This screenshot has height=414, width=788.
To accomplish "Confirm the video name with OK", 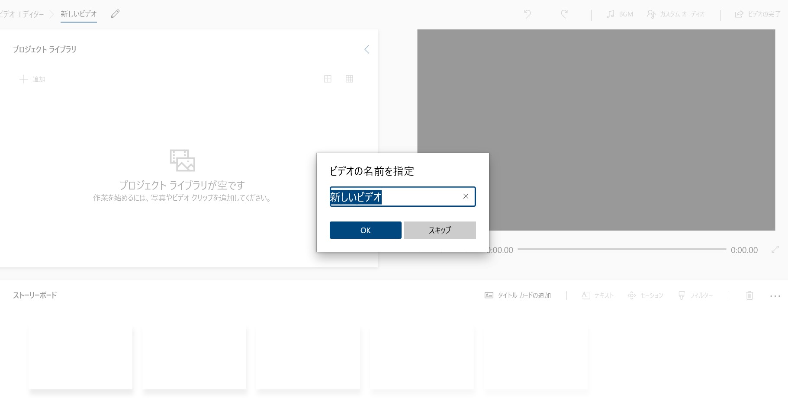I will tap(365, 230).
